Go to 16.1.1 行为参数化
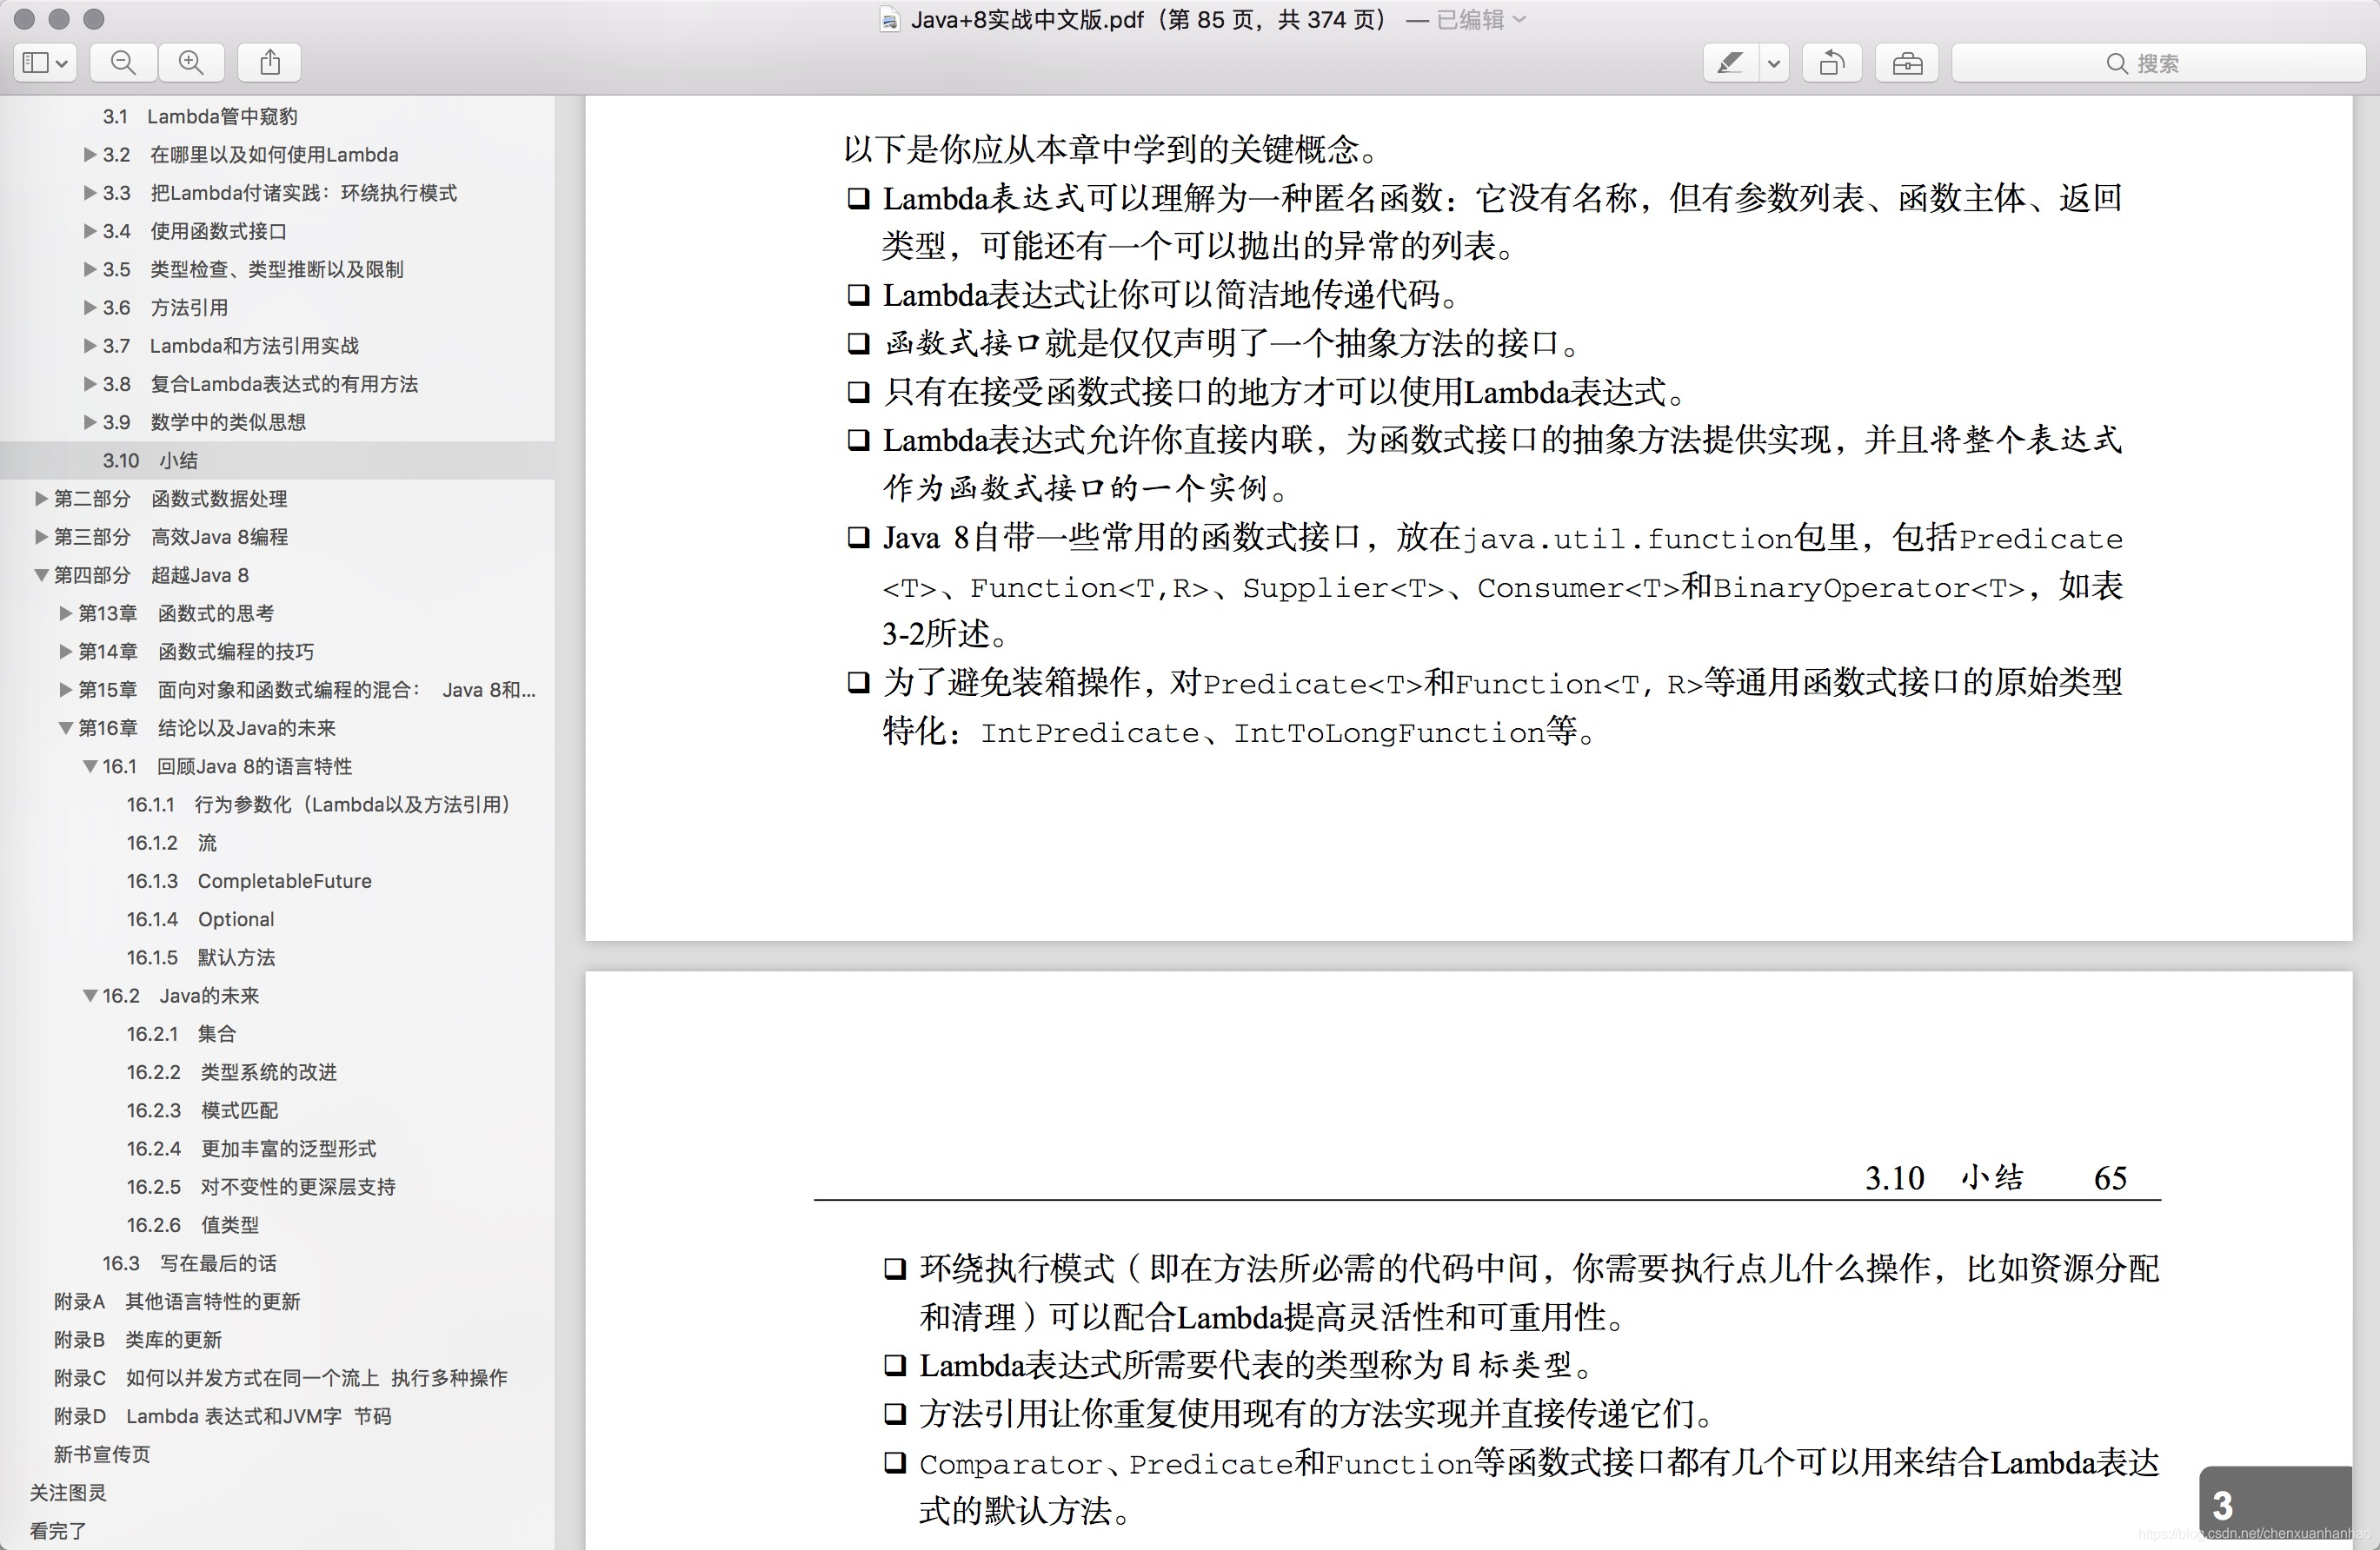Viewport: 2380px width, 1550px height. [x=318, y=805]
